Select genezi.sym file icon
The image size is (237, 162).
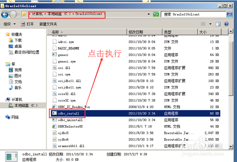55,61
